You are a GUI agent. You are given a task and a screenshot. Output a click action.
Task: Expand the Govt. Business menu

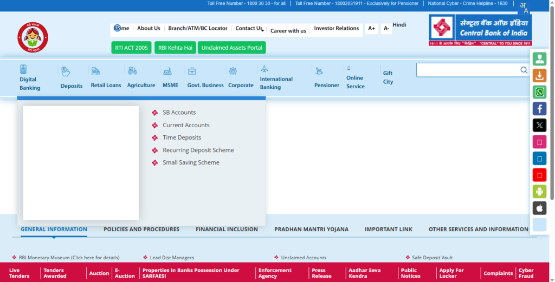(205, 85)
